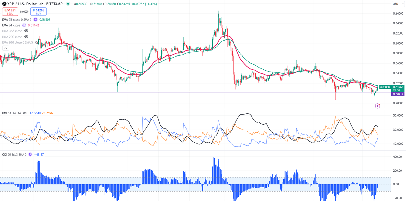
Task: Show the hidden HMA 200 indicator
Action: coord(26,37)
